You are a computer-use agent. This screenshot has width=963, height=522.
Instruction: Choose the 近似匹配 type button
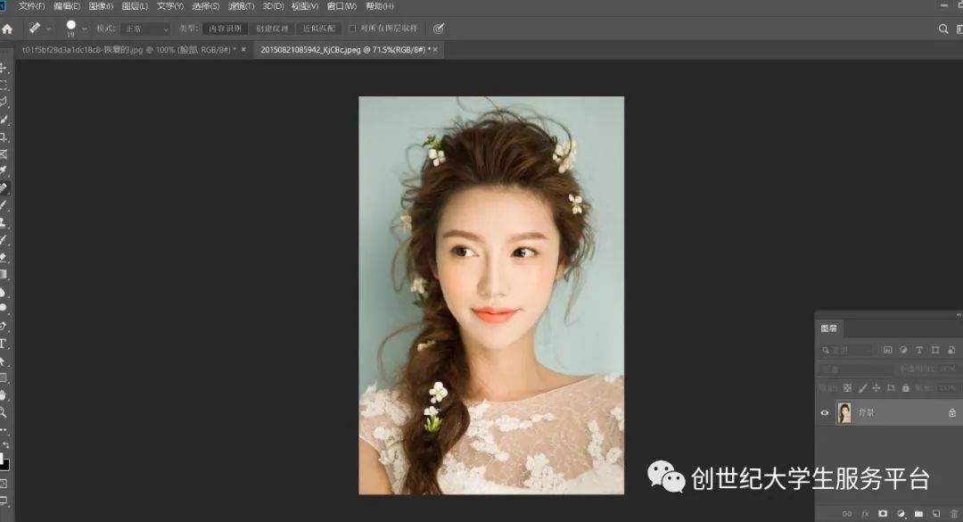pos(319,29)
